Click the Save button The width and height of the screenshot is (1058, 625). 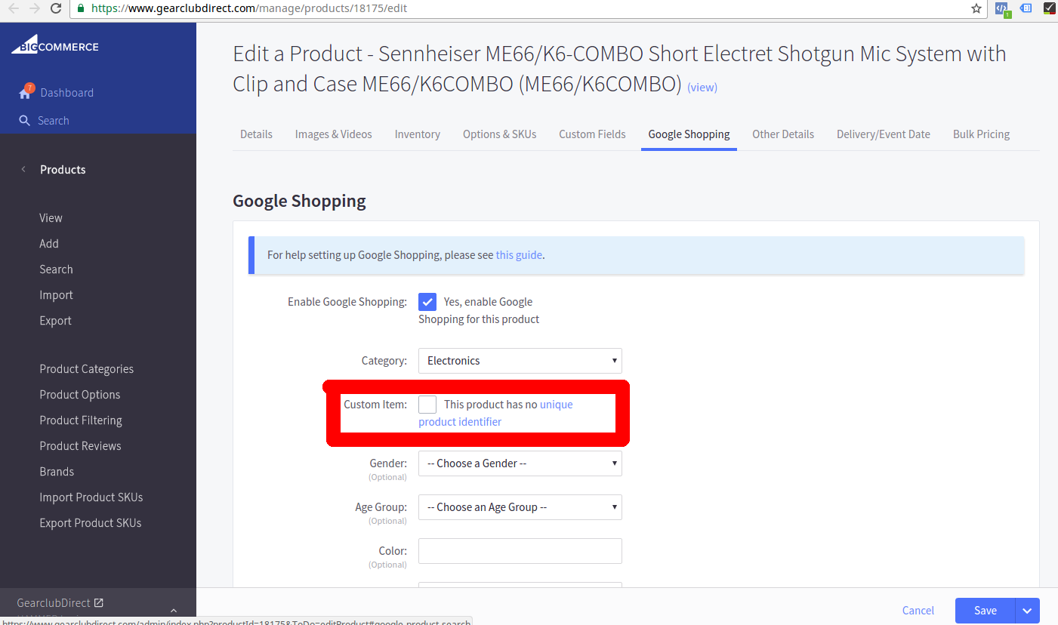coord(986,611)
